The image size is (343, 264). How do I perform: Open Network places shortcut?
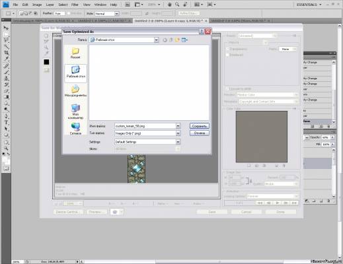tap(75, 129)
